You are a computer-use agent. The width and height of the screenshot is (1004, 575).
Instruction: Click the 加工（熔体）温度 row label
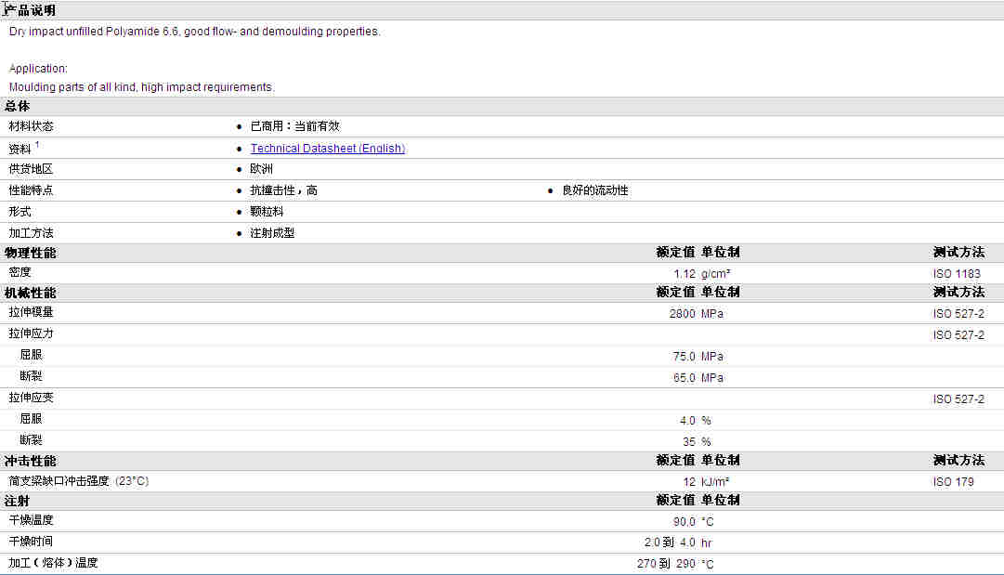(x=53, y=563)
